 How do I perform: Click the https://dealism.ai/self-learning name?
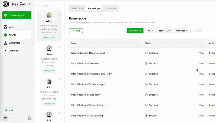87,116
